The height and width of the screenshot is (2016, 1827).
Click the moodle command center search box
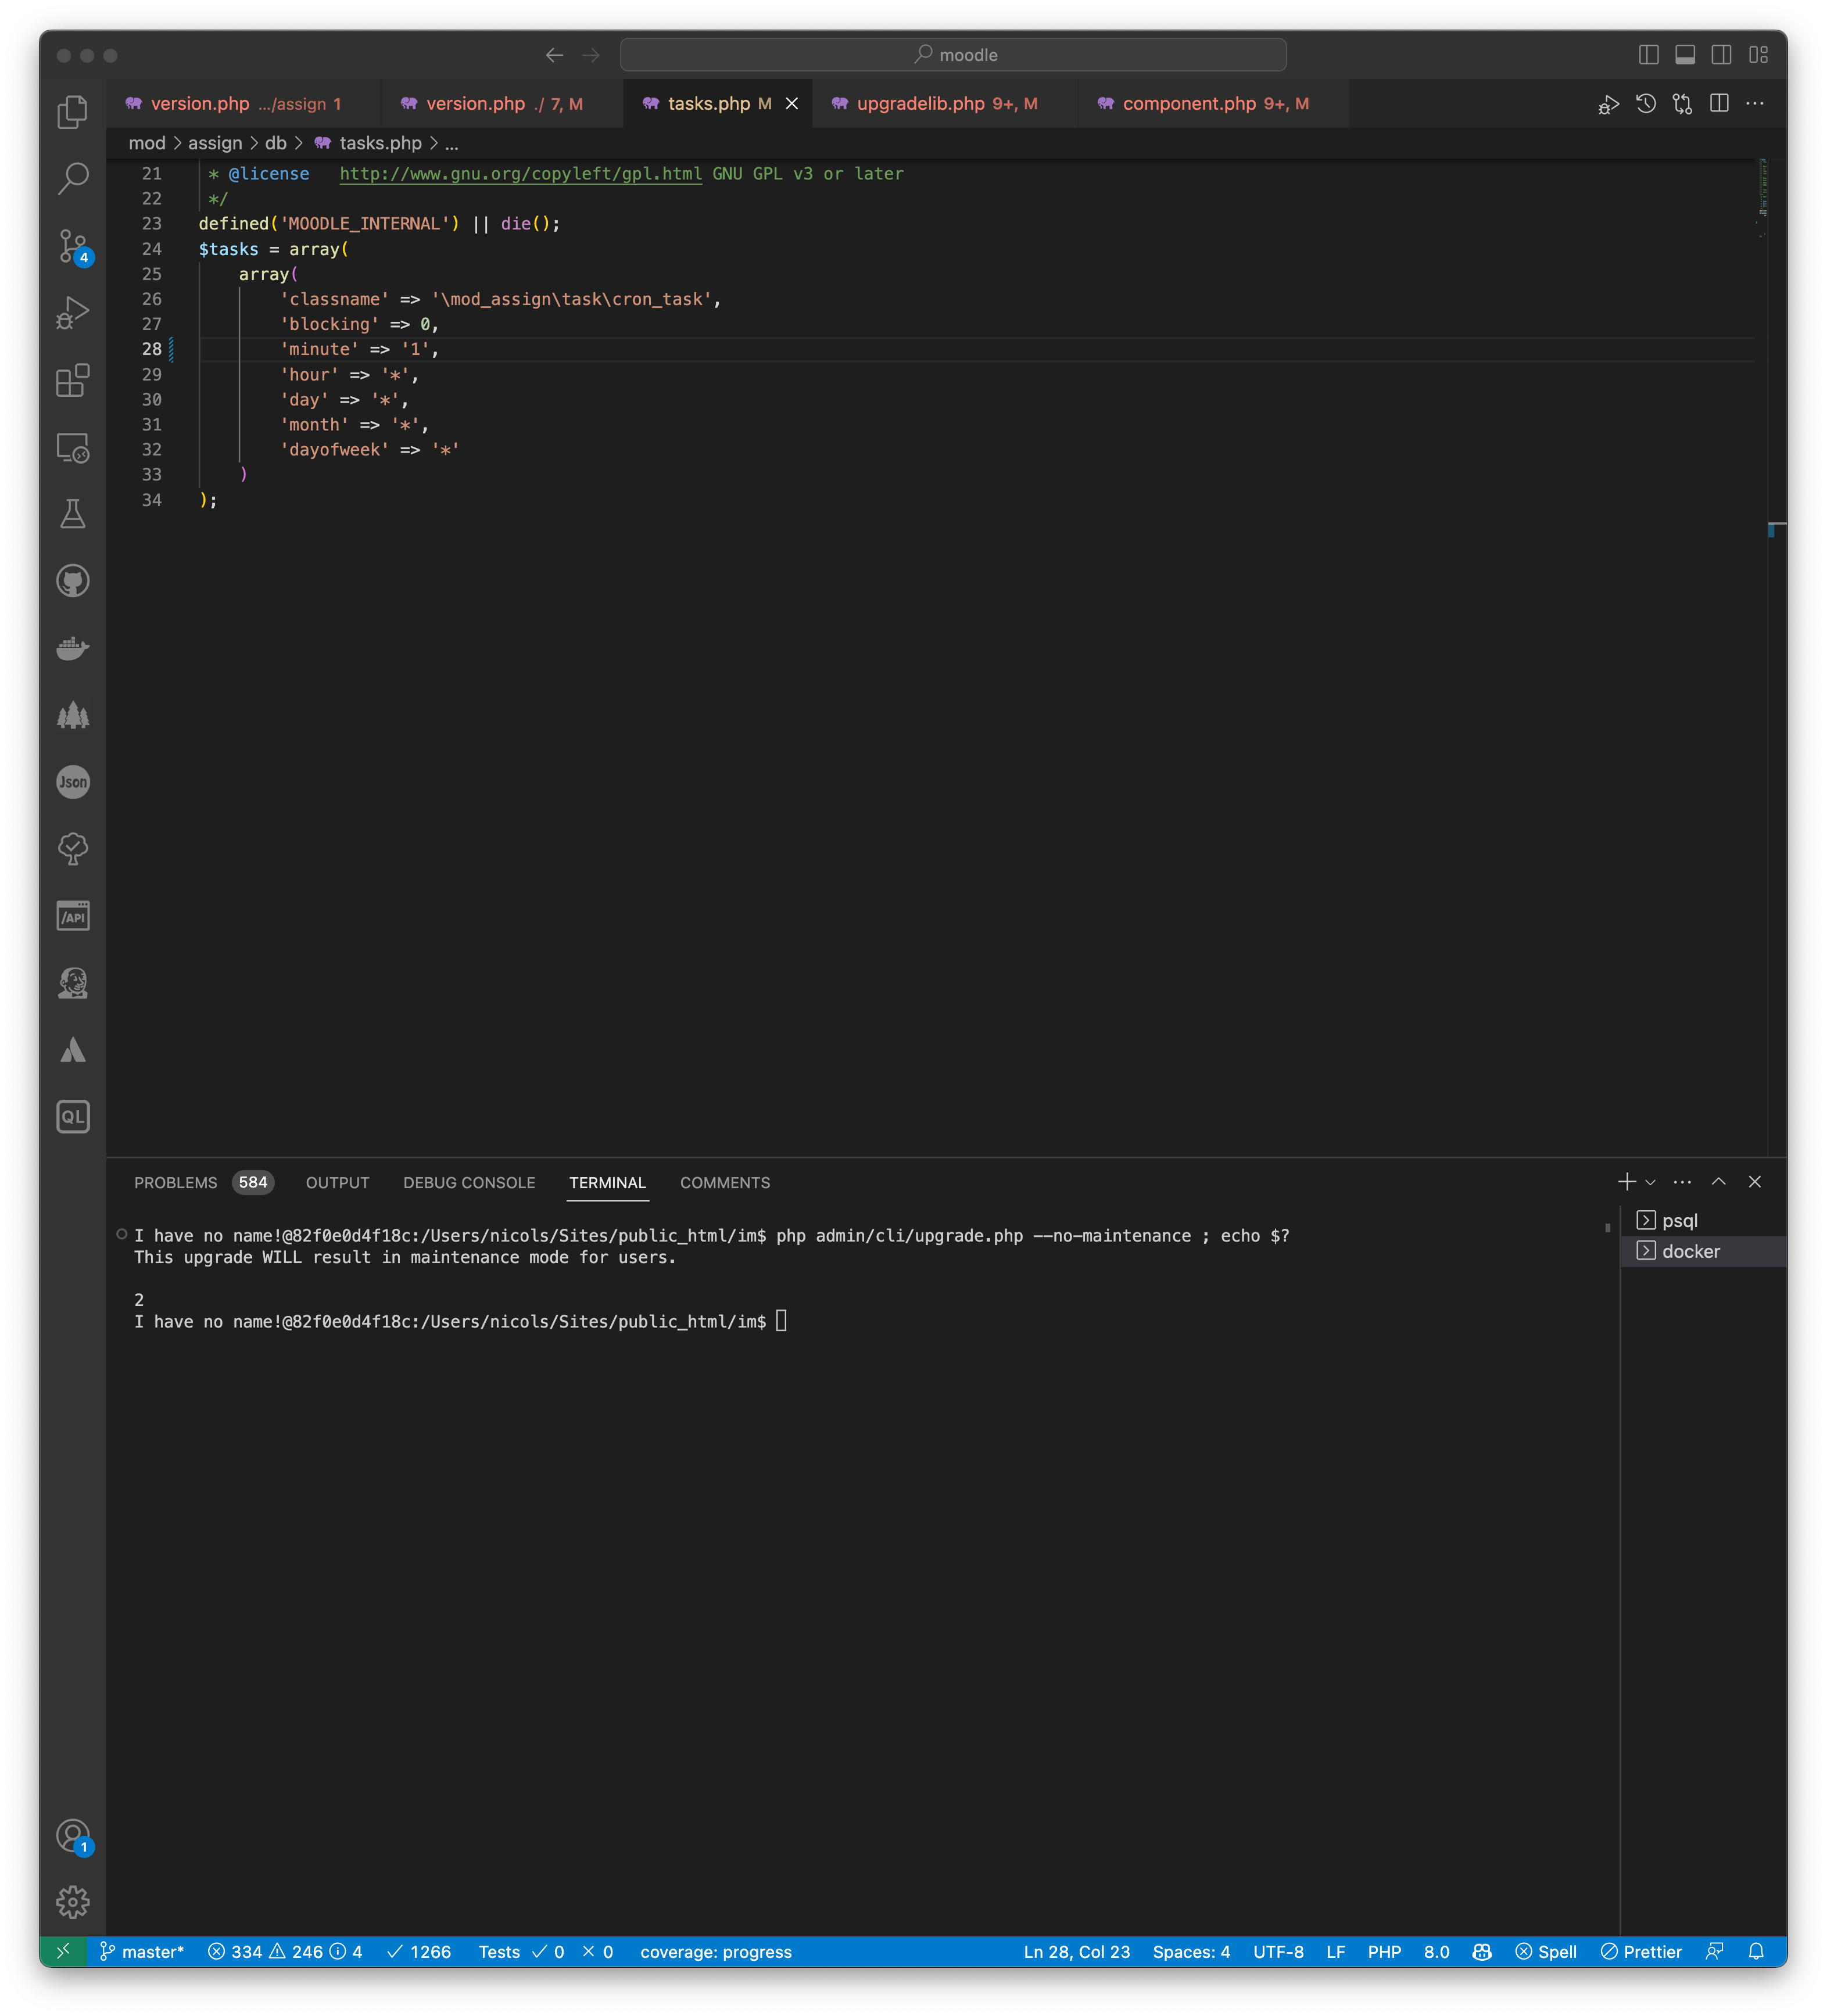point(953,55)
